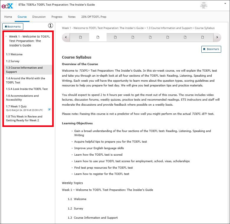Open the account dropdown arrow
This screenshot has width=230, height=224.
tap(225, 4)
